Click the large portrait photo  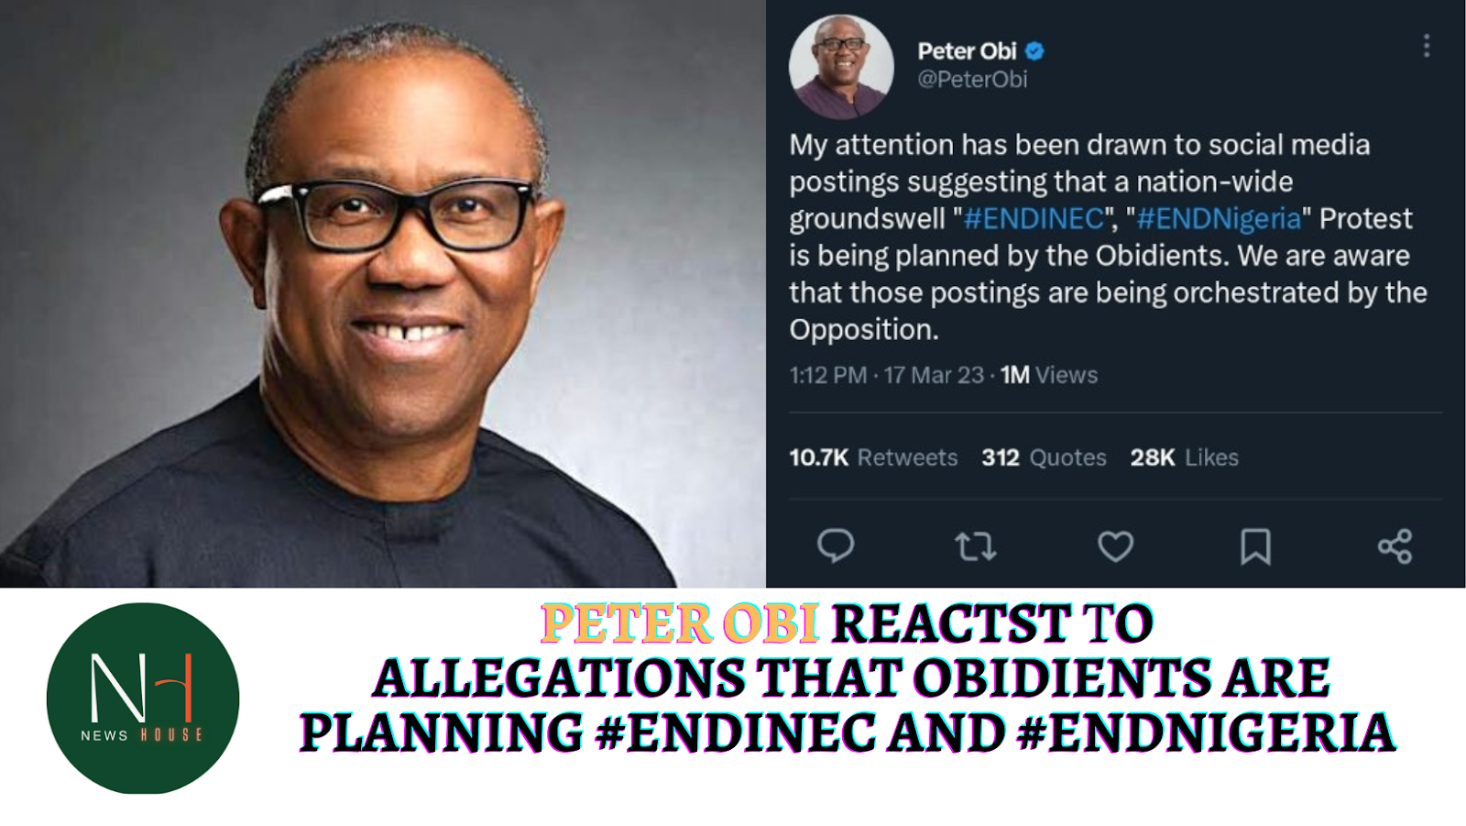coord(383,293)
